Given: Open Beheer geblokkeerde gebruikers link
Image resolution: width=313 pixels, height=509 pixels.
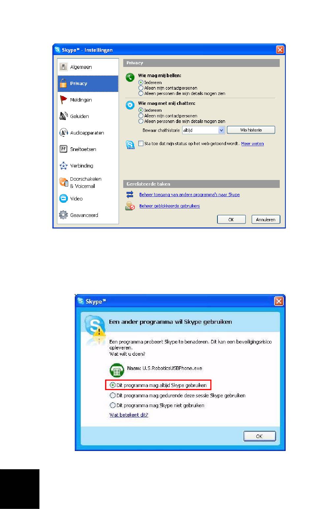Looking at the screenshot, I should pyautogui.click(x=170, y=206).
